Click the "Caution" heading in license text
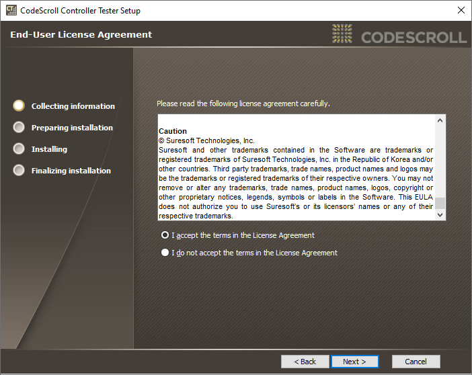Image resolution: width=472 pixels, height=375 pixels. tap(173, 131)
